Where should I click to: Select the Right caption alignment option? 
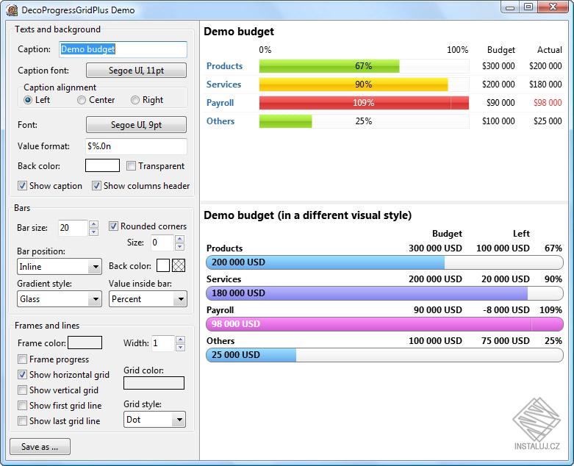pos(135,100)
